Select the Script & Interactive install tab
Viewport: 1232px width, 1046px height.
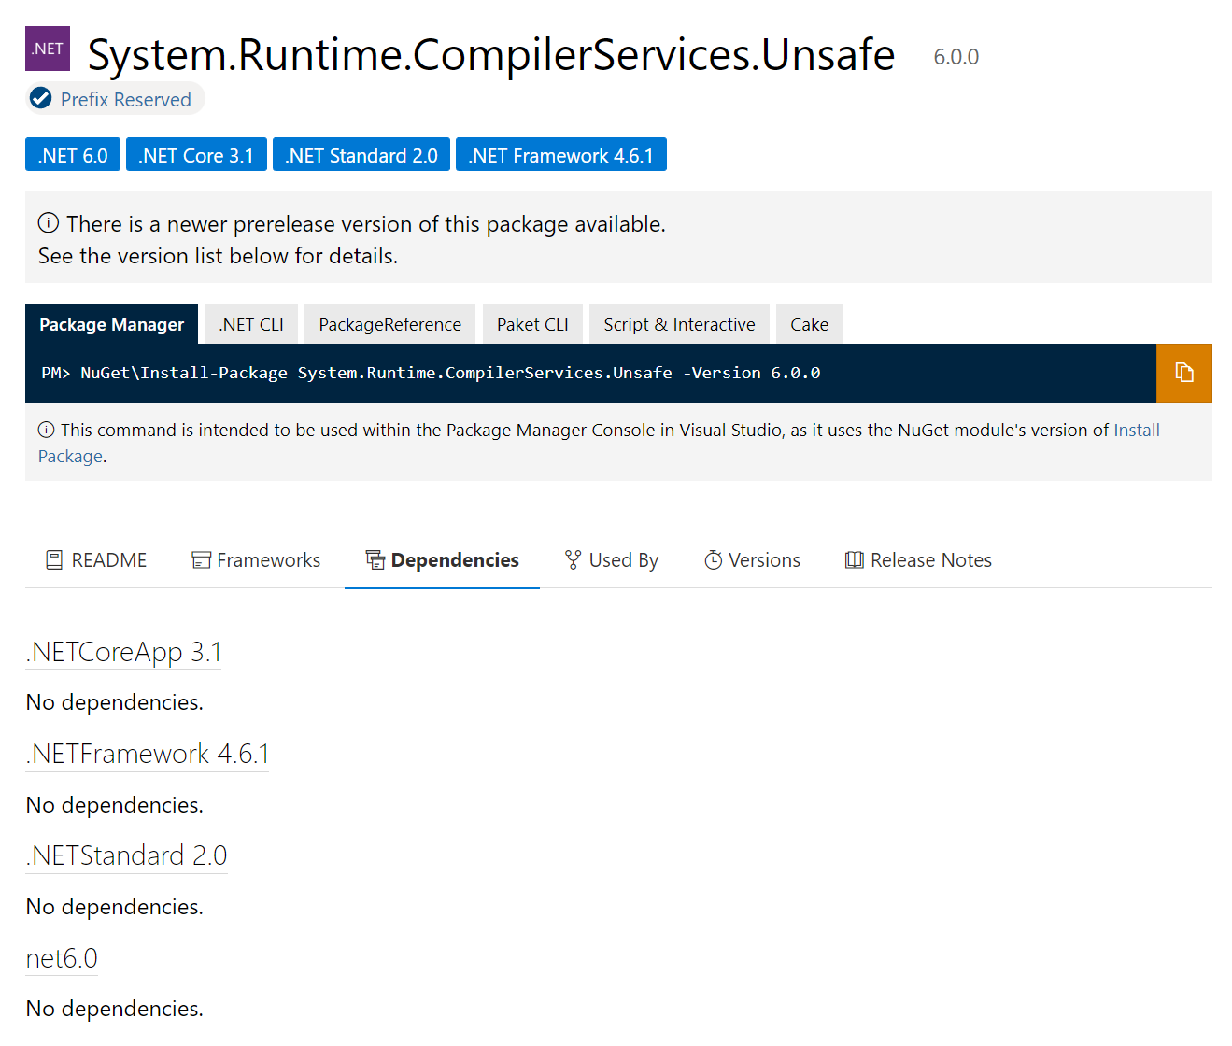[679, 324]
